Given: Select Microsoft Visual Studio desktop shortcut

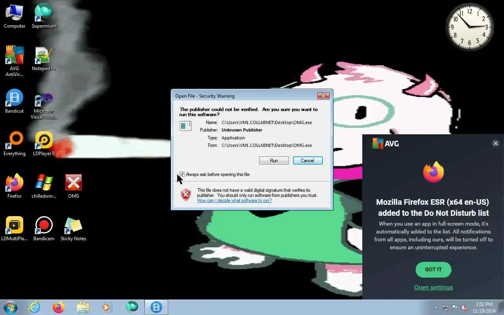Looking at the screenshot, I should pyautogui.click(x=44, y=106).
